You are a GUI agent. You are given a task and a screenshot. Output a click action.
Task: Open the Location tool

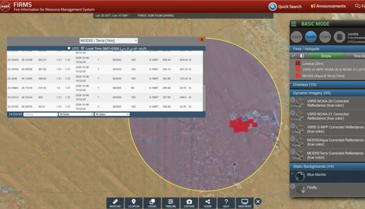click(134, 203)
